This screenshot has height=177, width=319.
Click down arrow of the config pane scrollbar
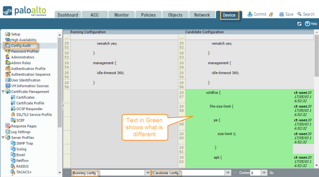(317, 165)
